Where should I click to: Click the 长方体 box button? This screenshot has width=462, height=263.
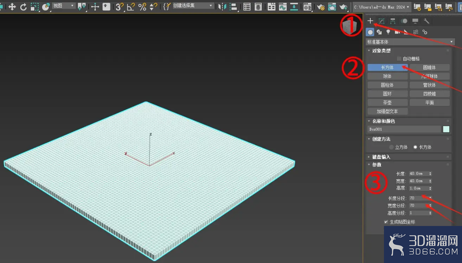(x=387, y=67)
